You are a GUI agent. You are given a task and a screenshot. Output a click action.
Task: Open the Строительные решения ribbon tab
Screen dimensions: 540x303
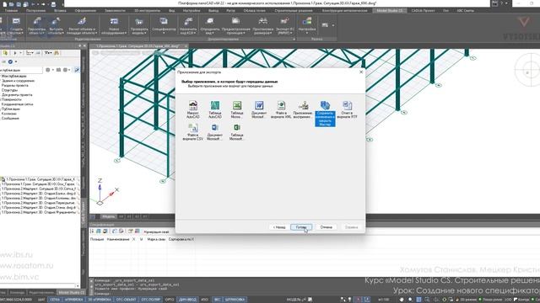tap(294, 11)
